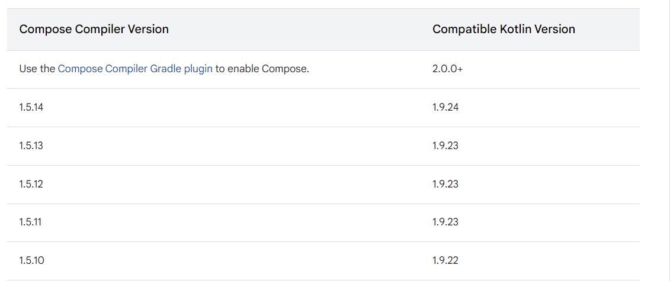The image size is (670, 281).
Task: Click Kotlin 1.9.23 in the 1.5.11 row
Action: point(445,222)
